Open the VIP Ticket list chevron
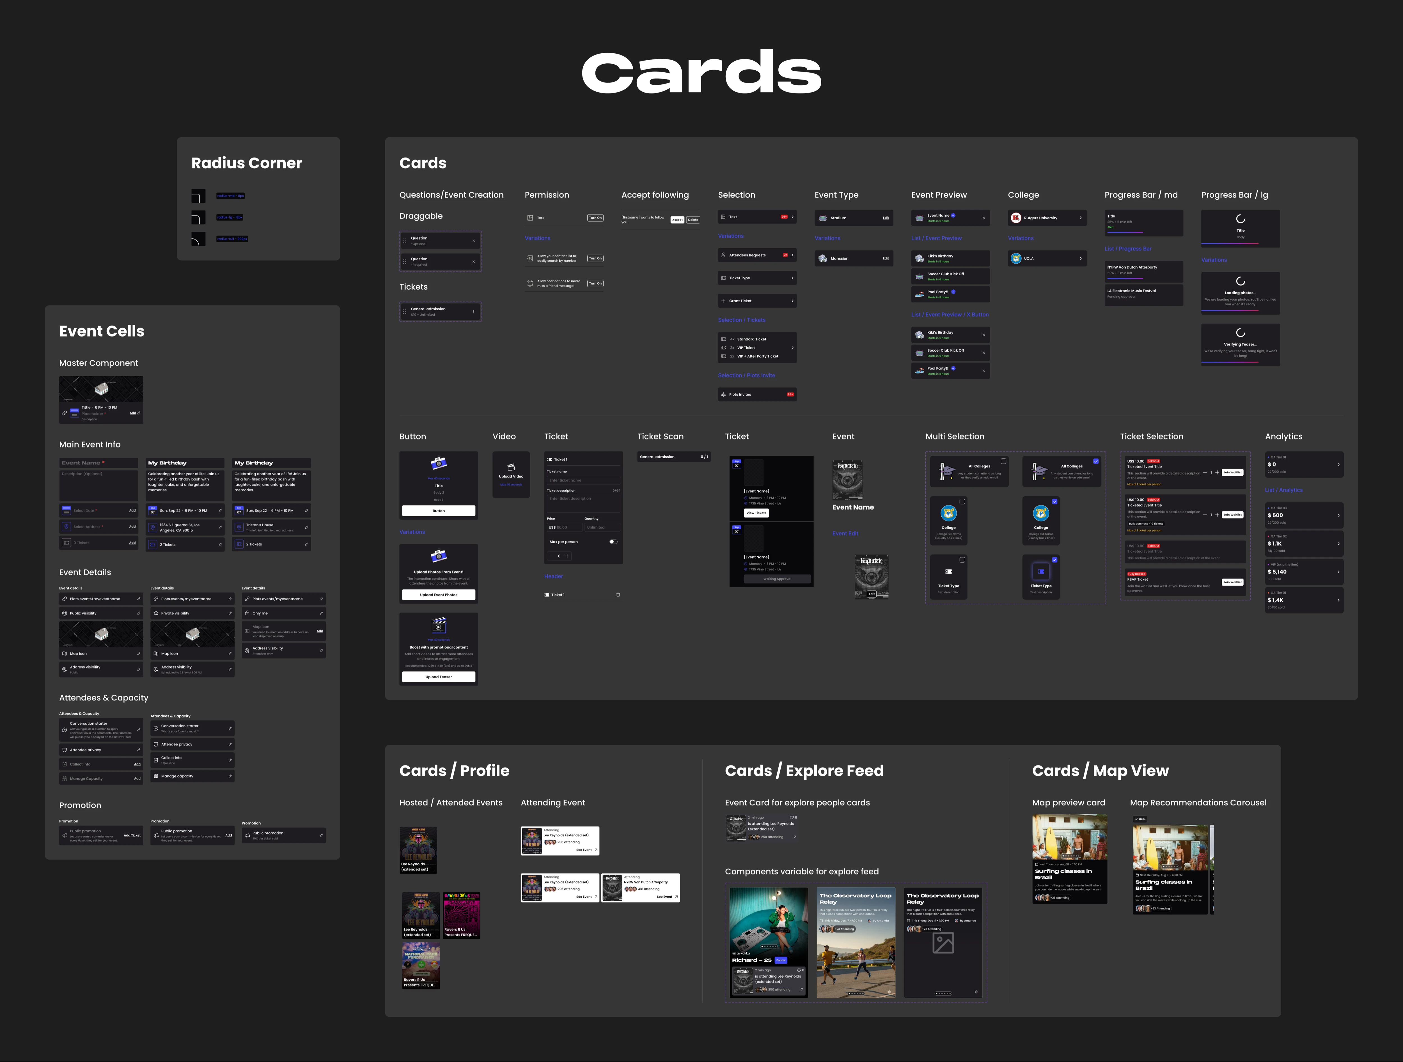The width and height of the screenshot is (1403, 1062). click(792, 347)
